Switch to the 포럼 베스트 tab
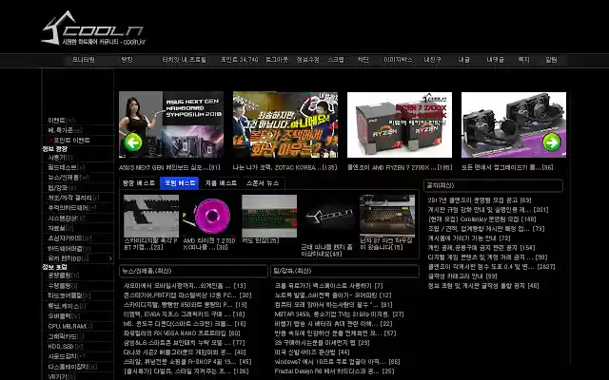Viewport: 609px width, 380px height. coord(180,183)
